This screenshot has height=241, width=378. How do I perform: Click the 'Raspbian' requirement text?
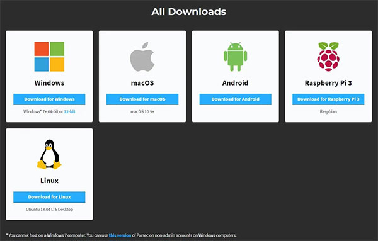(x=328, y=112)
